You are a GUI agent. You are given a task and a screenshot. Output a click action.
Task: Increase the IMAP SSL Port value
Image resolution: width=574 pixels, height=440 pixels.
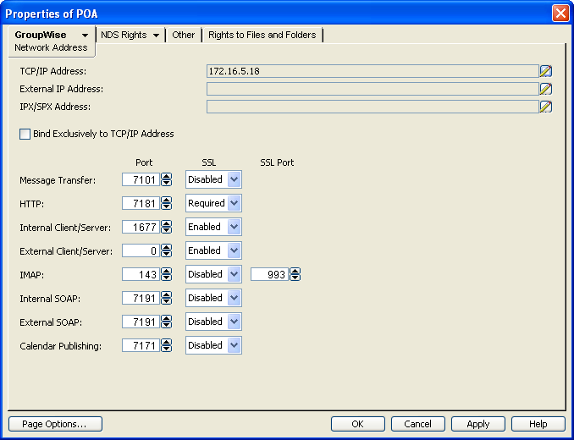(x=295, y=271)
